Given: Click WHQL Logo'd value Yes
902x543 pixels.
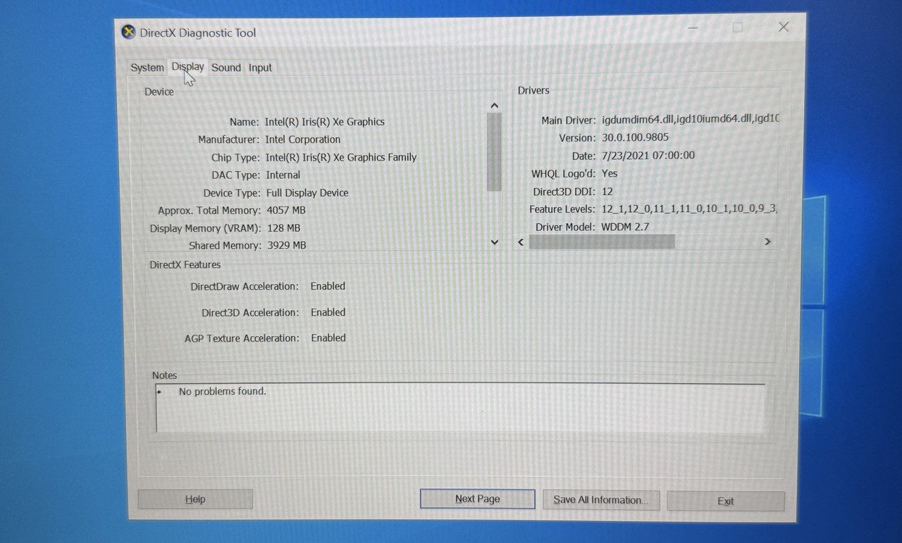Looking at the screenshot, I should pyautogui.click(x=610, y=173).
